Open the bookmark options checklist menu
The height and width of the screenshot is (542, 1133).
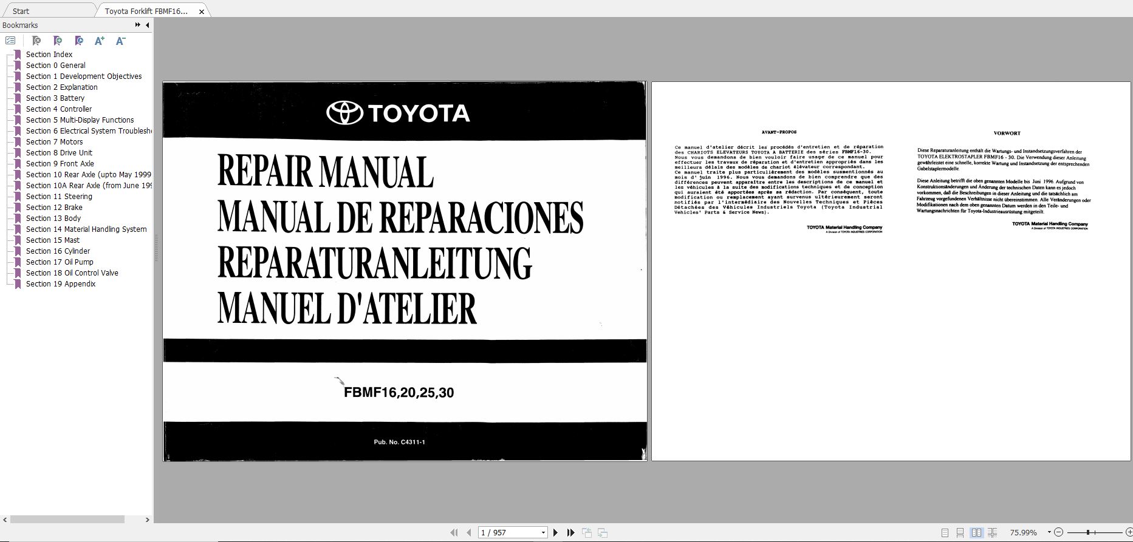[x=10, y=41]
